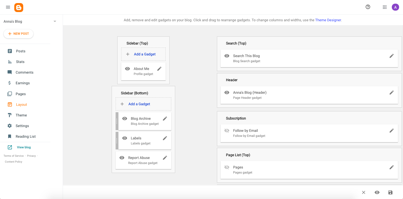The height and width of the screenshot is (199, 403).
Task: Toggle visibility of Labels gadget
Action: [x=125, y=138]
